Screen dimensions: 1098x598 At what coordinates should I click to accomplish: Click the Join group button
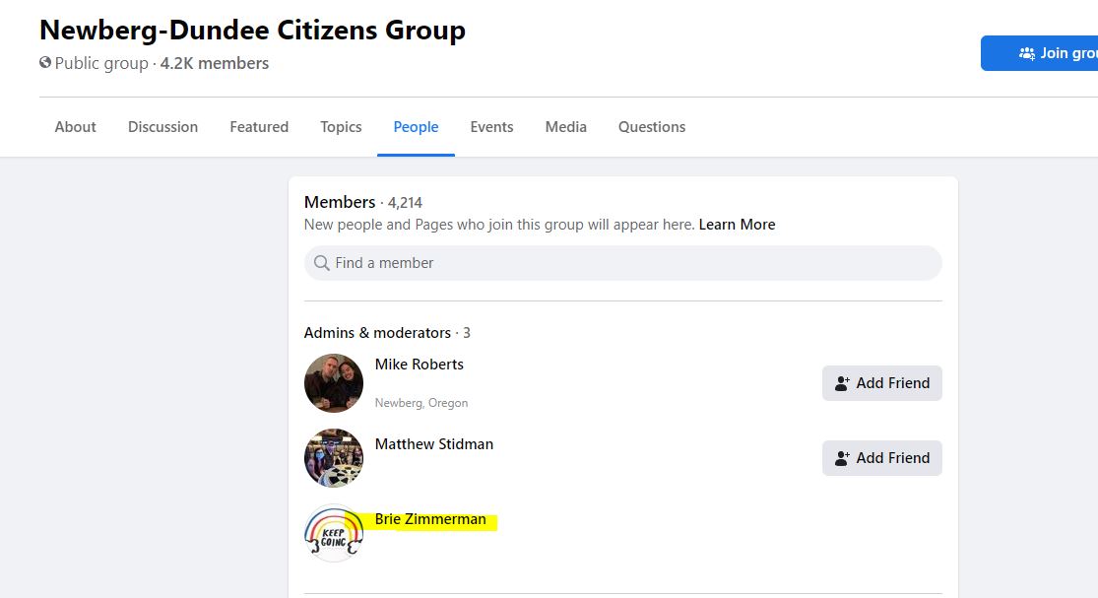point(1039,53)
